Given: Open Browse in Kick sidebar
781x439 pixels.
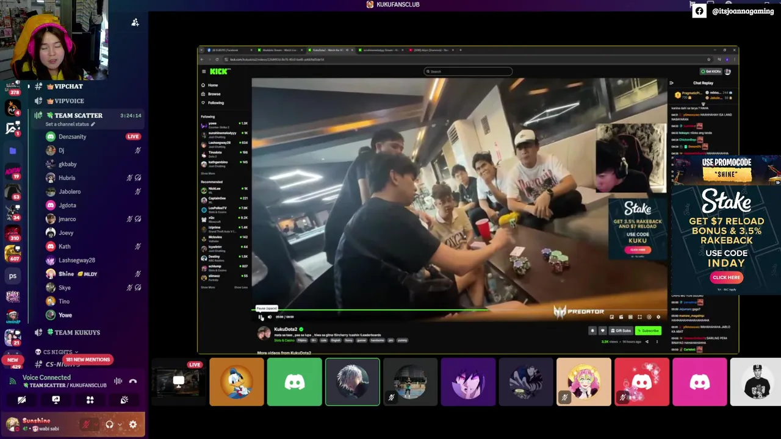Looking at the screenshot, I should pyautogui.click(x=214, y=94).
